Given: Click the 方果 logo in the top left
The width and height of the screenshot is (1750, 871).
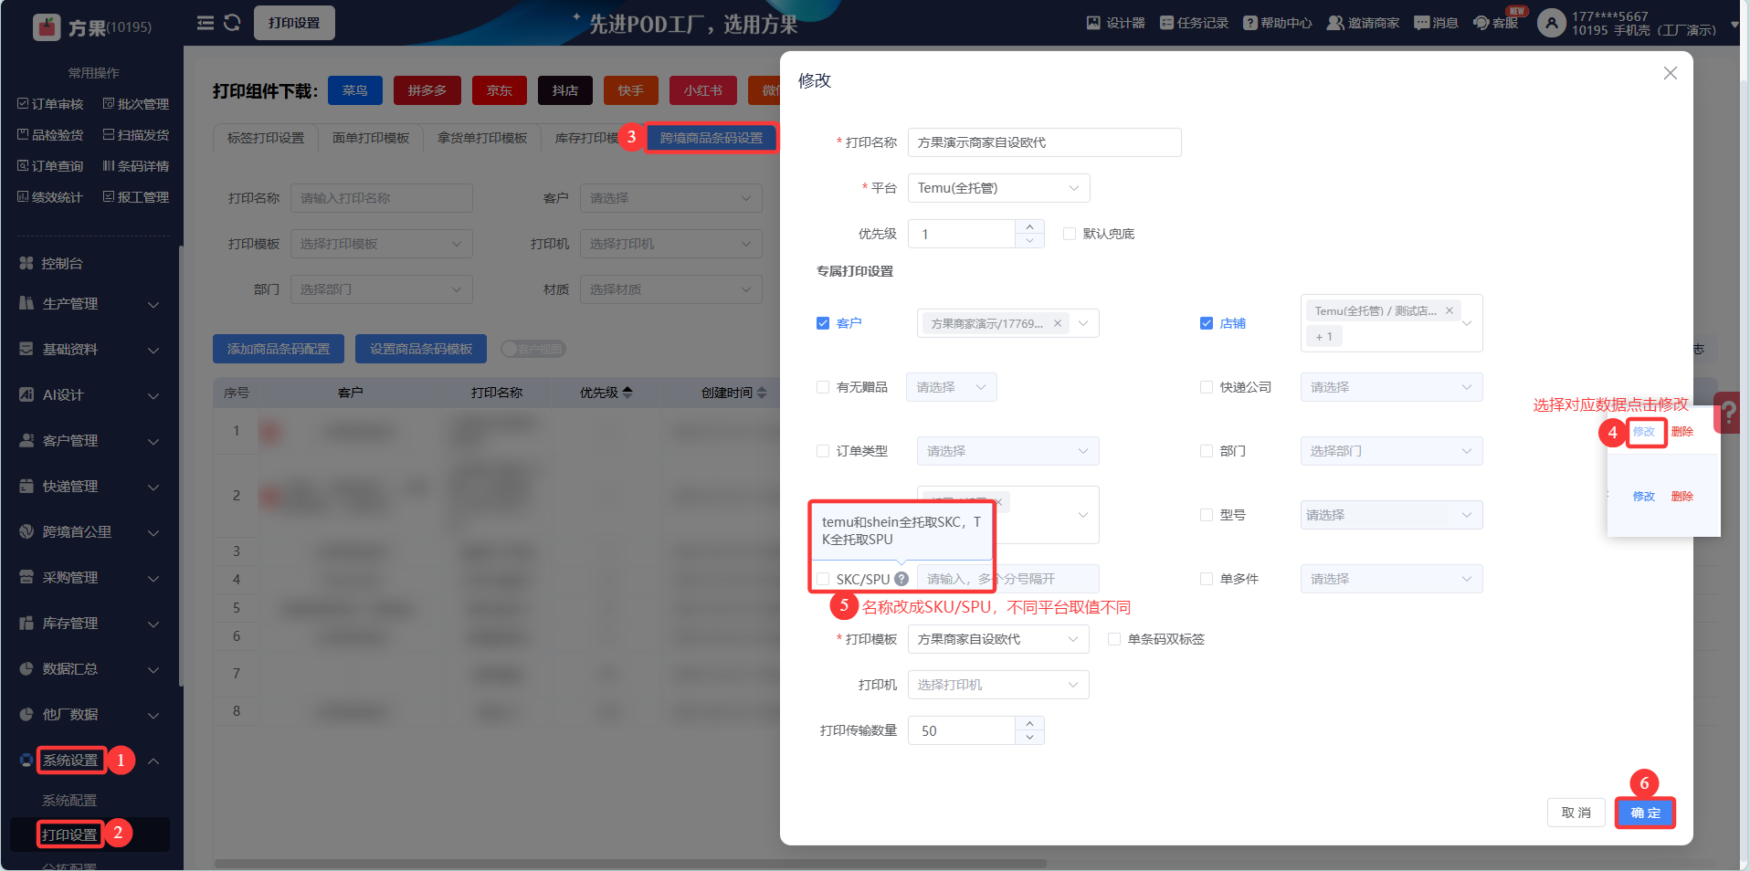Looking at the screenshot, I should (47, 27).
